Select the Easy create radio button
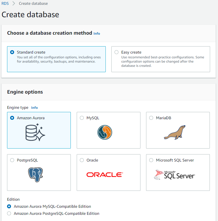This screenshot has width=218, height=221. tap(116, 52)
